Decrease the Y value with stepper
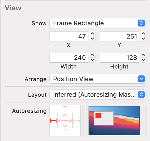The width and height of the screenshot is (150, 141). [x=143, y=39]
